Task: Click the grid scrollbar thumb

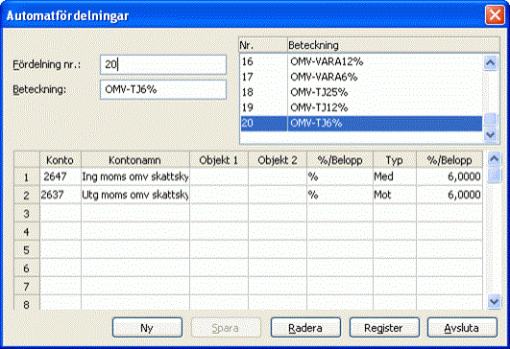Action: (494, 175)
